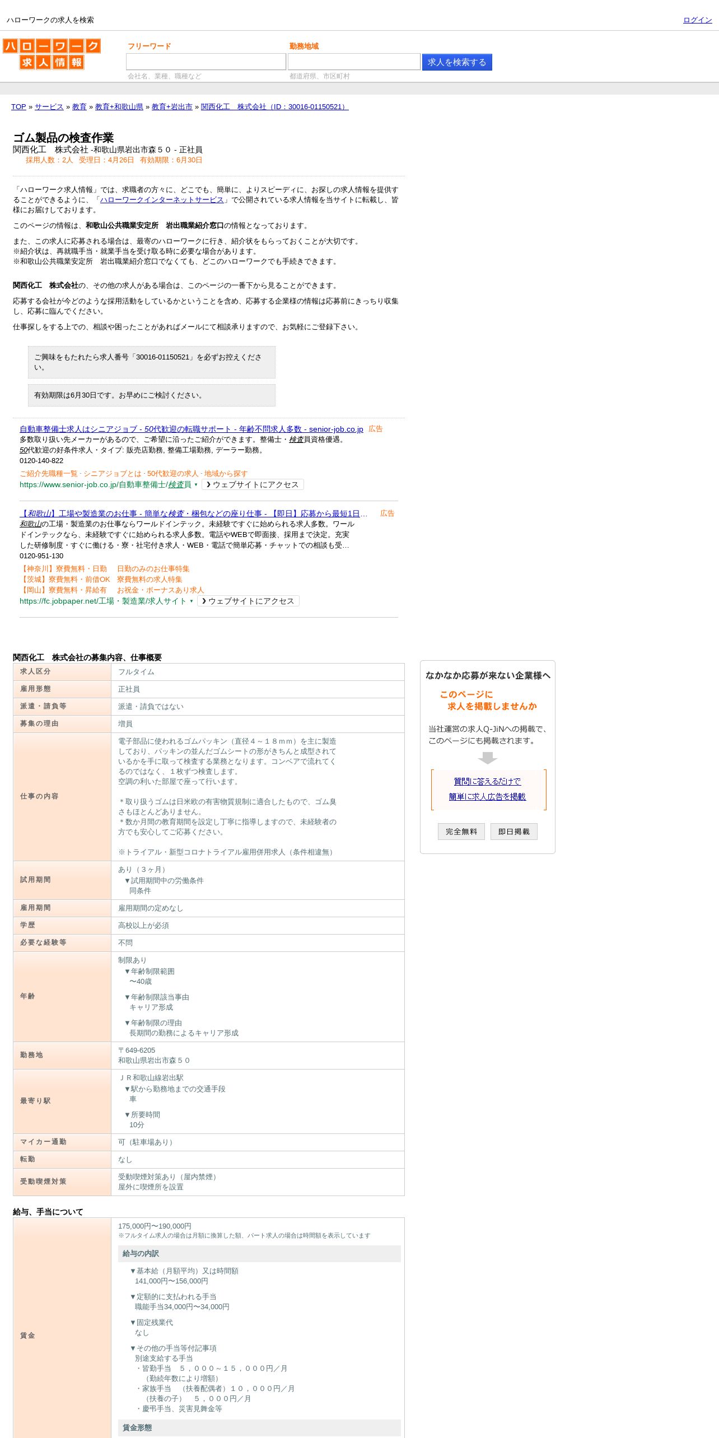
Task: Click the 求人を検索する button
Action: pos(457,62)
